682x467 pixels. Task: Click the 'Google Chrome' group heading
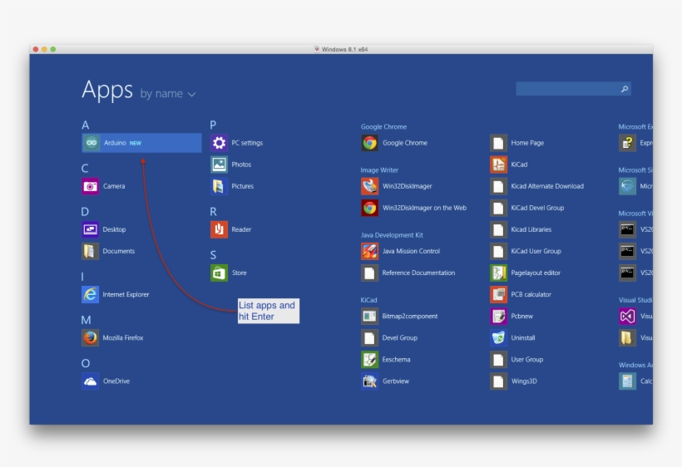(383, 127)
